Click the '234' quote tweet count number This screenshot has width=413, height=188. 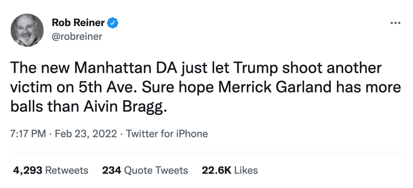click(111, 170)
